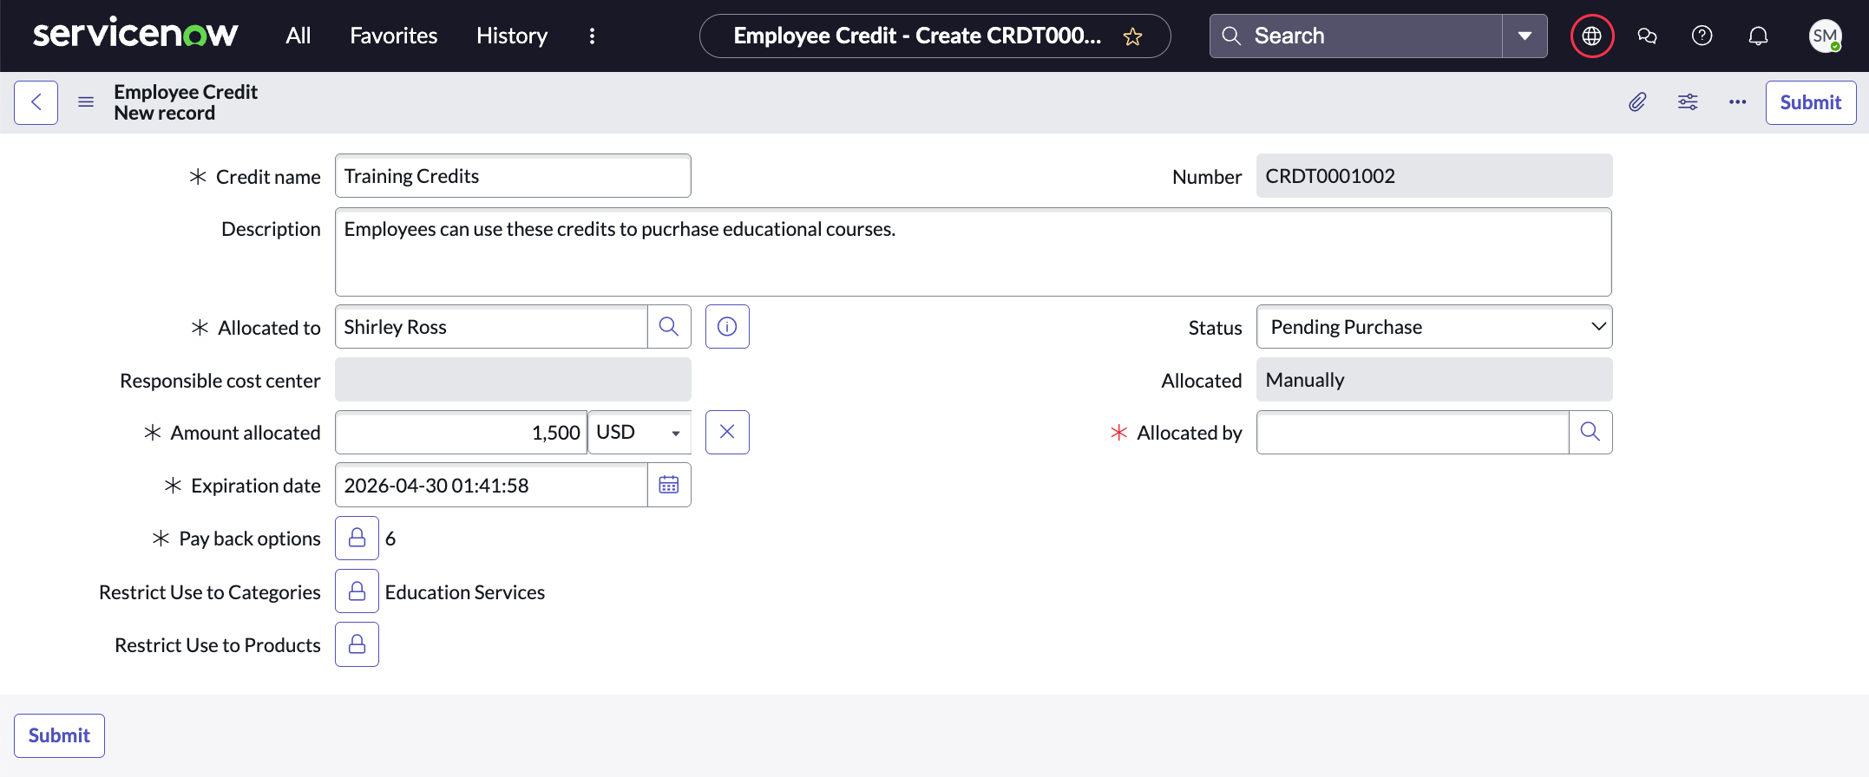Open the Favorites menu
Image resolution: width=1869 pixels, height=777 pixels.
[x=393, y=36]
